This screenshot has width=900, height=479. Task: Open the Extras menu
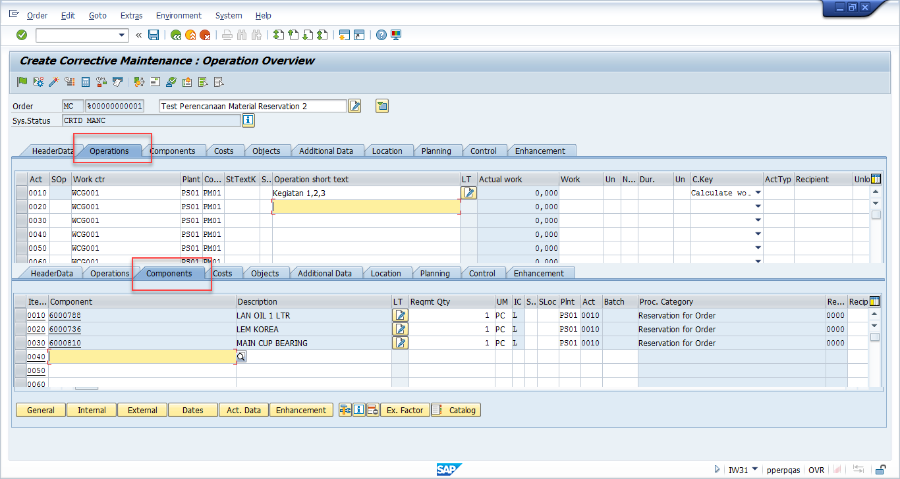[131, 15]
